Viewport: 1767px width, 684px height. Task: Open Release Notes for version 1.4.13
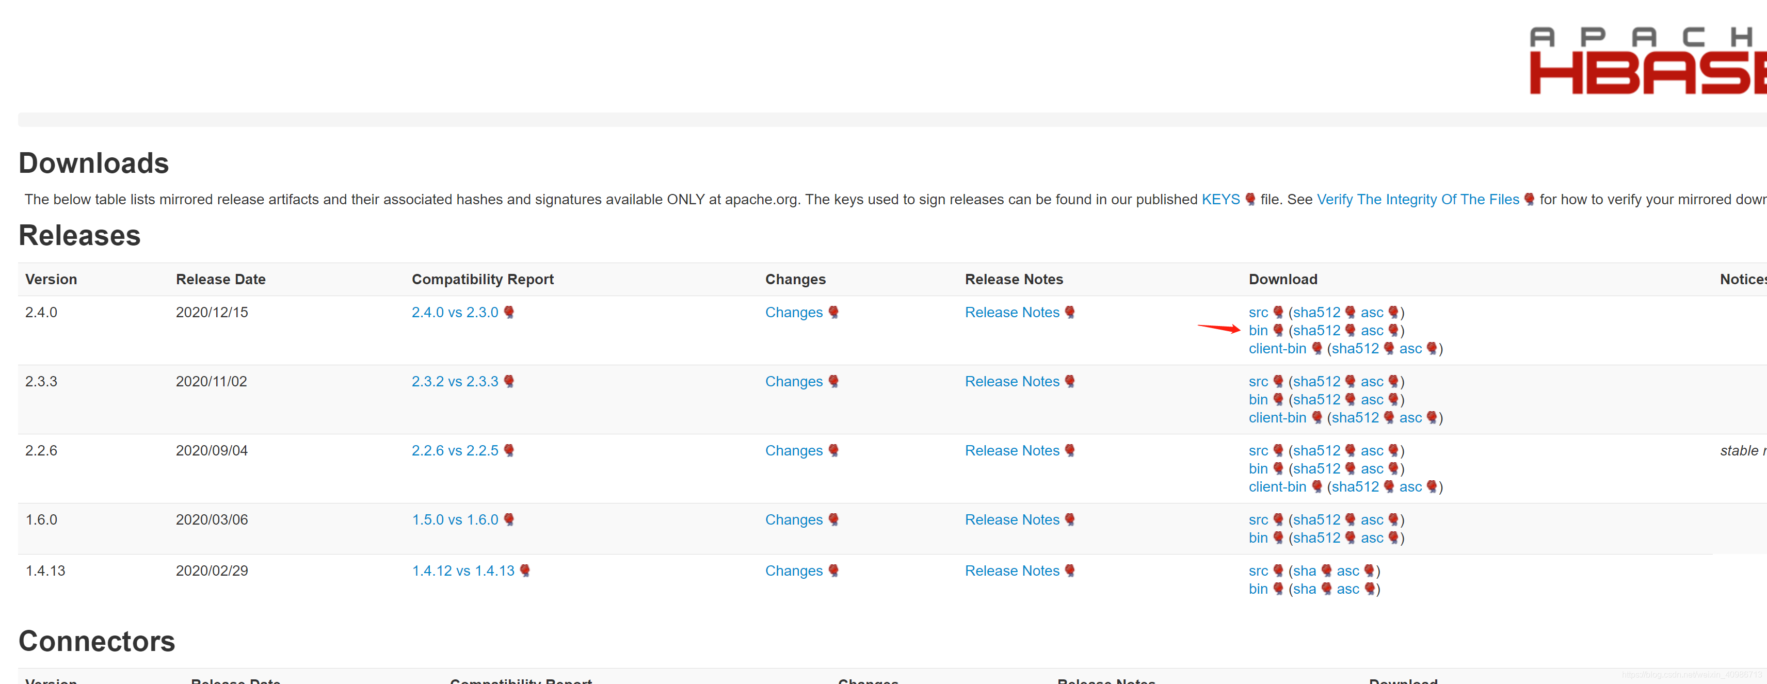[1012, 571]
